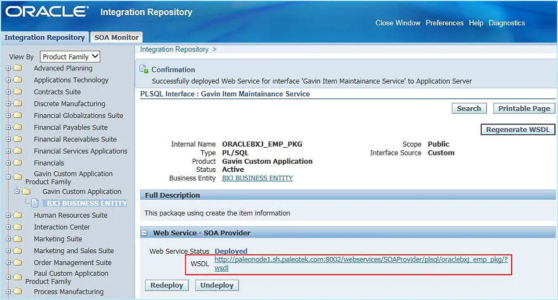Click the Financial Receivables Suite folder icon
Image resolution: width=558 pixels, height=300 pixels.
[x=18, y=139]
